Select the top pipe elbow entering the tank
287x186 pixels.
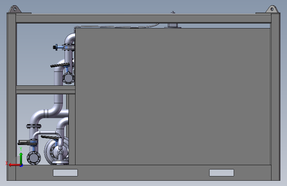tap(70, 38)
